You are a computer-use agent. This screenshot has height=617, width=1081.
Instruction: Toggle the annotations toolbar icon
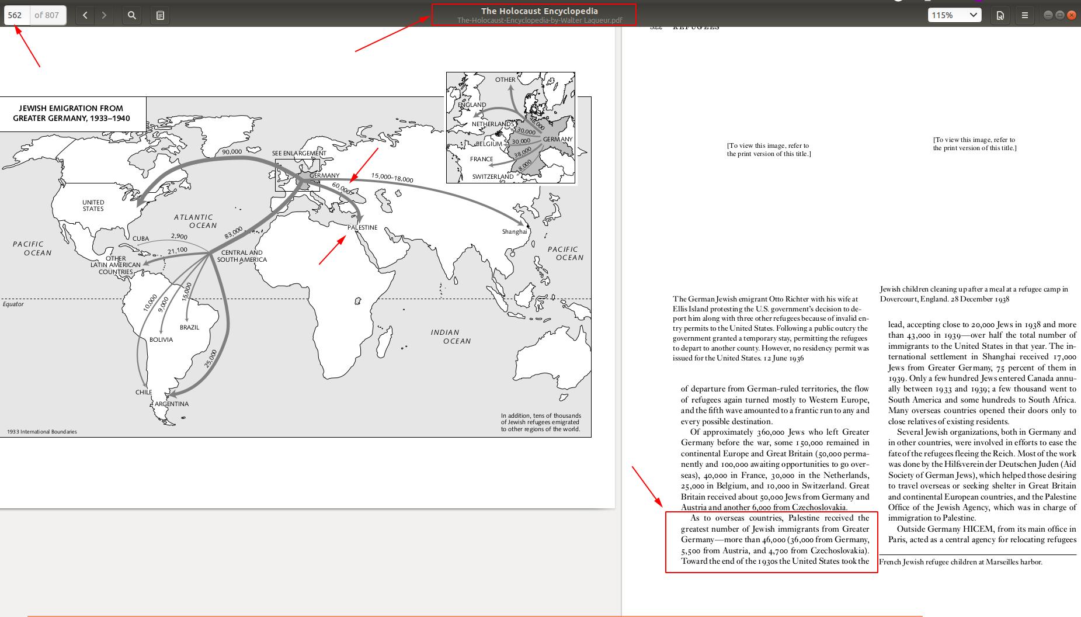coord(160,15)
